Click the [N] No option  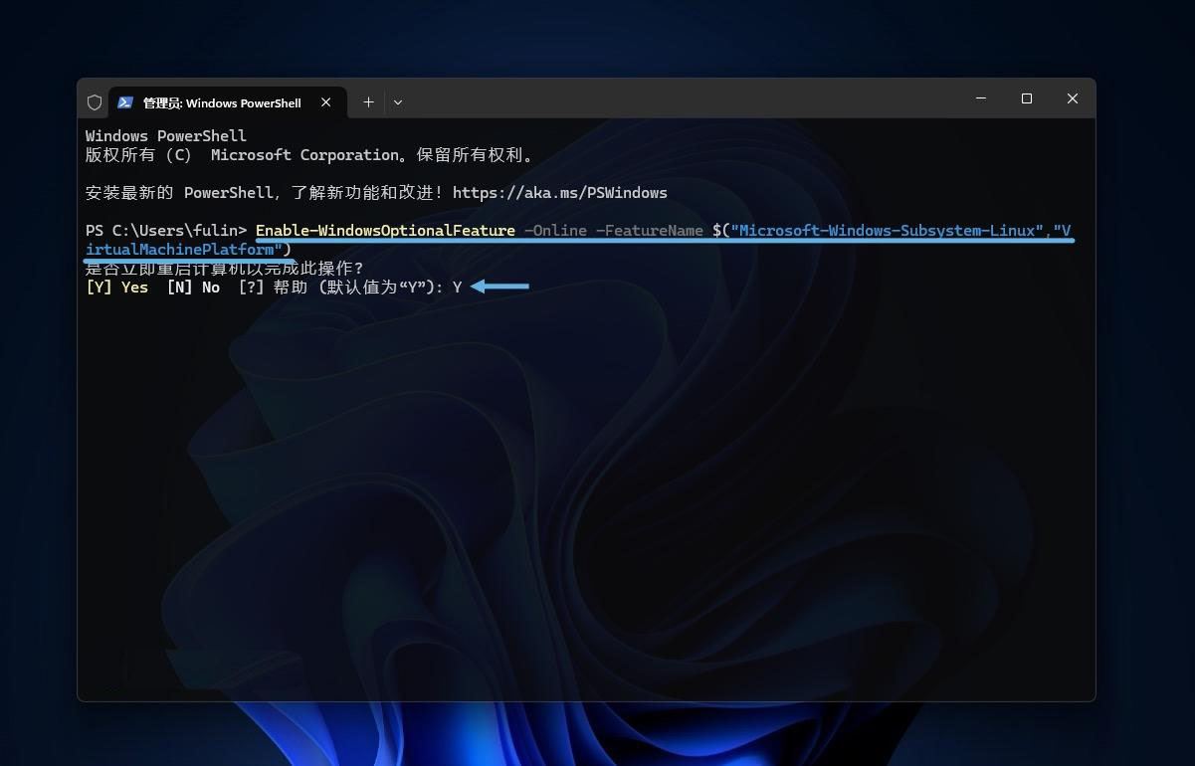pos(193,287)
